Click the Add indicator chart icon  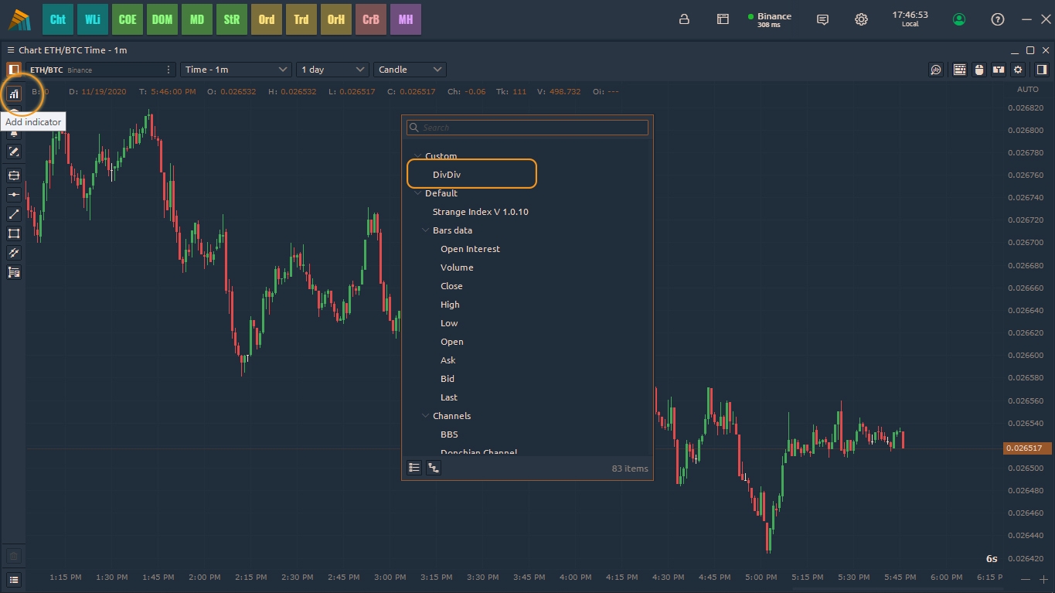pyautogui.click(x=14, y=94)
